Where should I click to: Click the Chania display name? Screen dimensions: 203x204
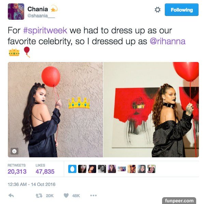38,9
